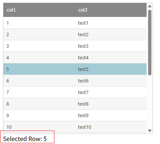Select the row containing test8

75,104
